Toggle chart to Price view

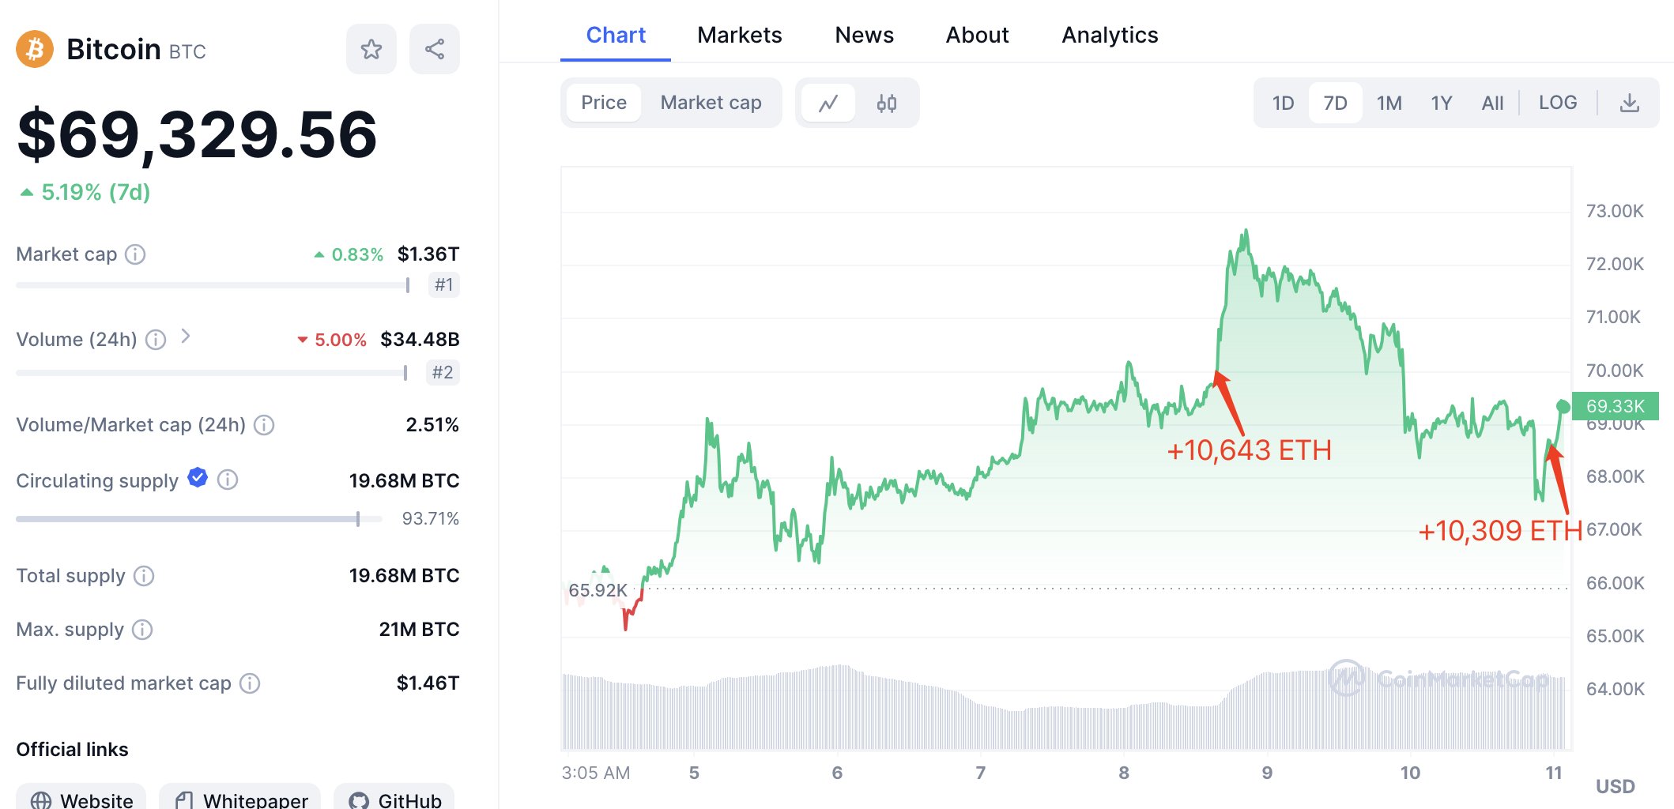point(604,103)
